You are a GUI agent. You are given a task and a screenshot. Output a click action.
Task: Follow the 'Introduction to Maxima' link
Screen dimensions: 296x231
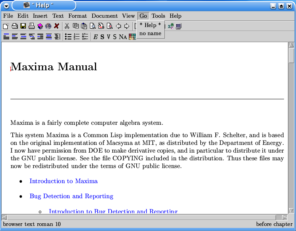[x=64, y=181]
